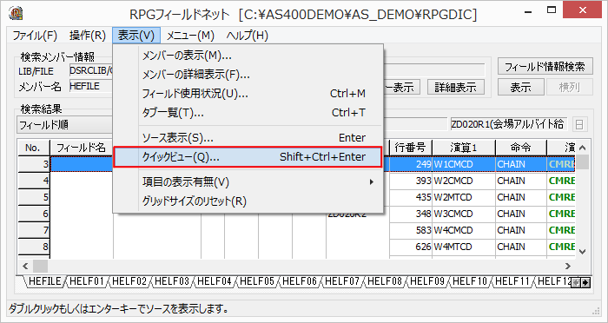Click tab strip scroll-right arrow
The image size is (608, 323).
click(x=585, y=283)
